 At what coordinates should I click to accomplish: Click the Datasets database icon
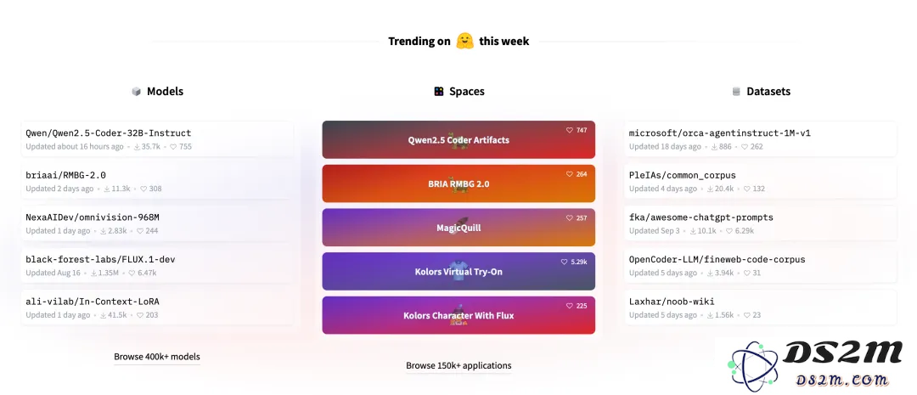coord(736,92)
